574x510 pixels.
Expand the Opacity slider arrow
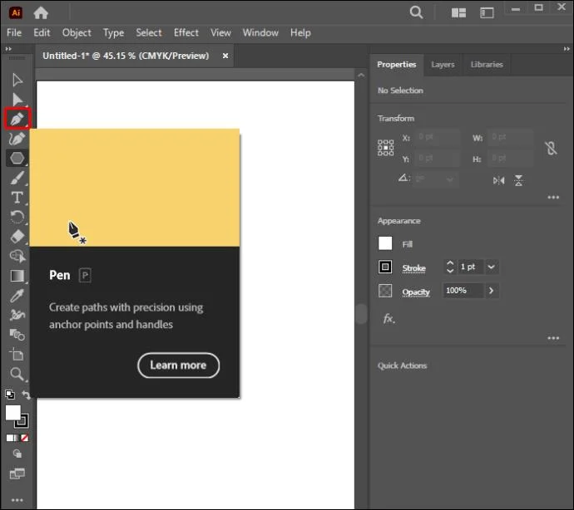pos(492,291)
